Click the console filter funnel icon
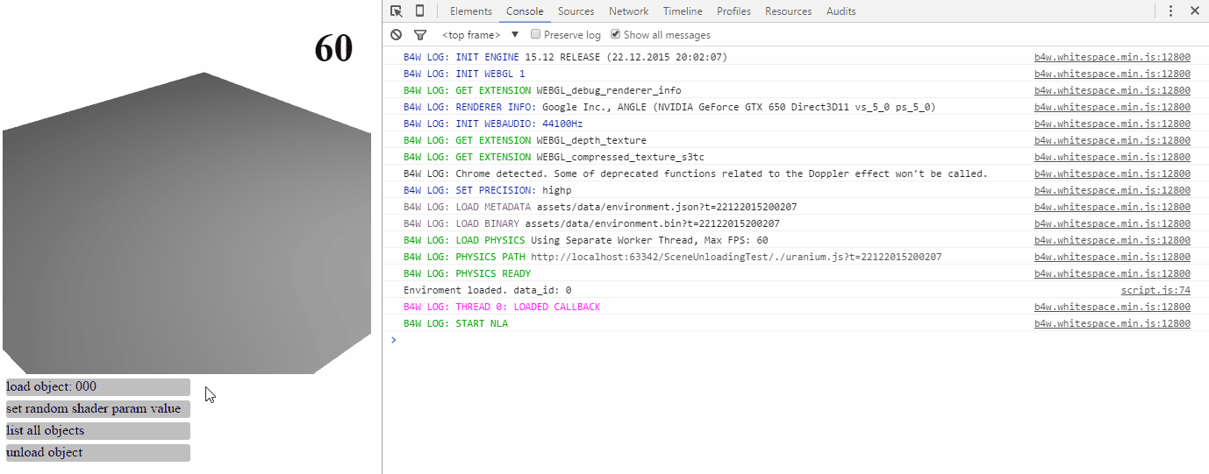1209x474 pixels. [419, 35]
